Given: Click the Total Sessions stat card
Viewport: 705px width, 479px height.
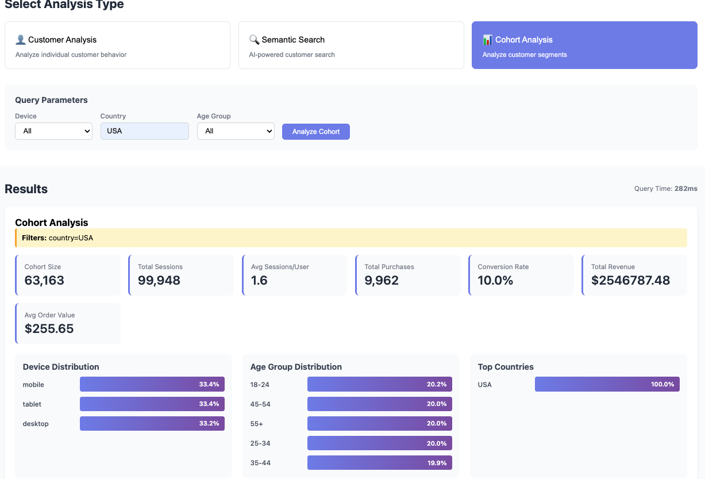Looking at the screenshot, I should 181,275.
